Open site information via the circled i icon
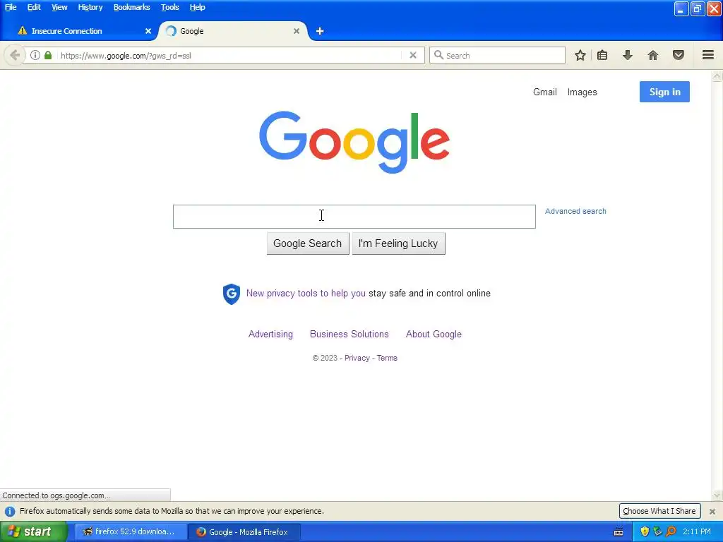This screenshot has width=723, height=542. (35, 55)
